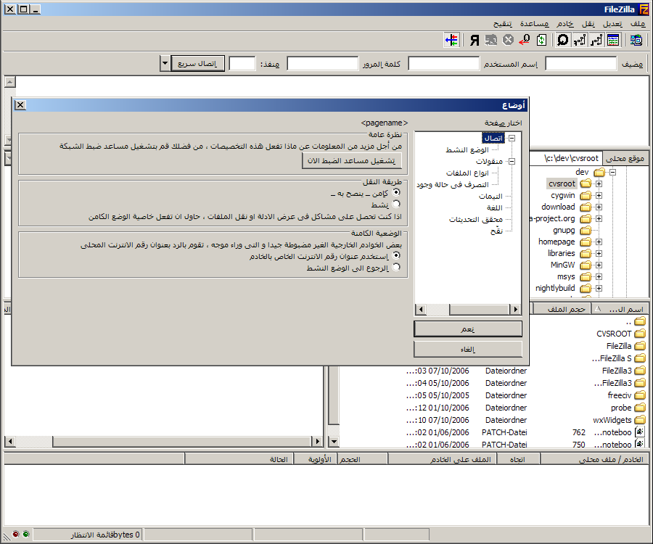Click the refresh file lists icon
This screenshot has width=653, height=544.
pos(541,41)
